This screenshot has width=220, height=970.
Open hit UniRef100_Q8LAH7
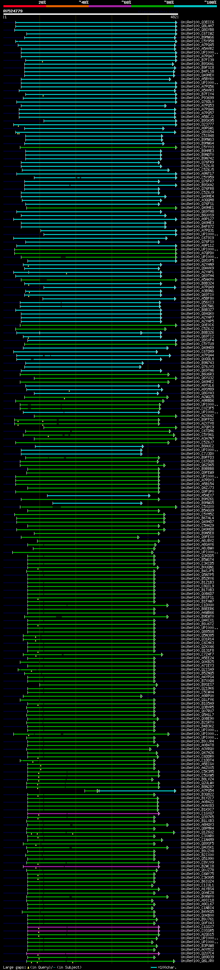[197, 26]
